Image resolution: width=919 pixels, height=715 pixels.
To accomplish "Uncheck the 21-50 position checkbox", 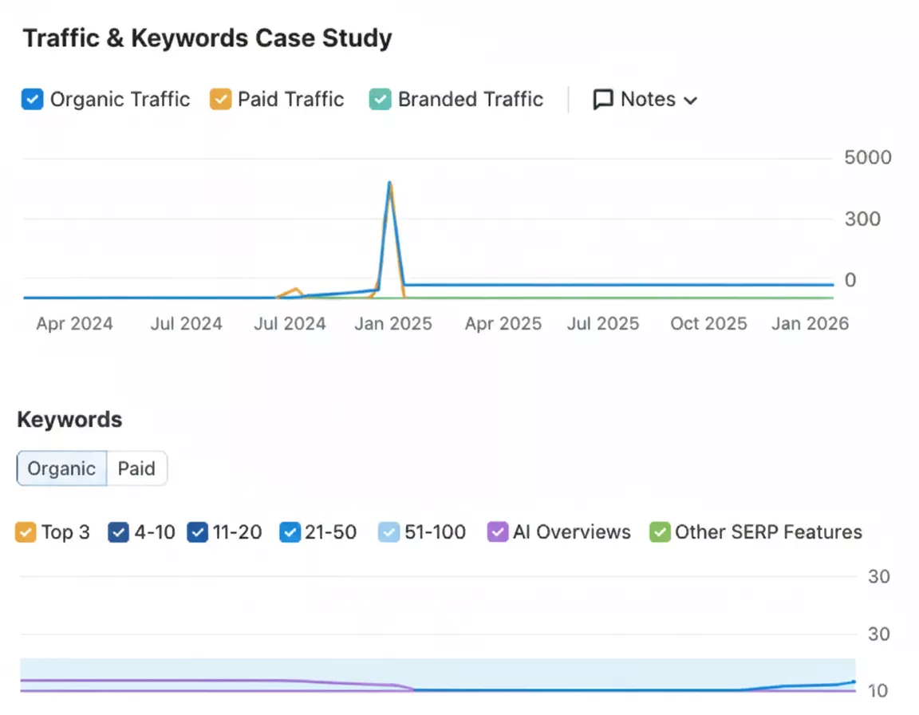I will pos(290,532).
